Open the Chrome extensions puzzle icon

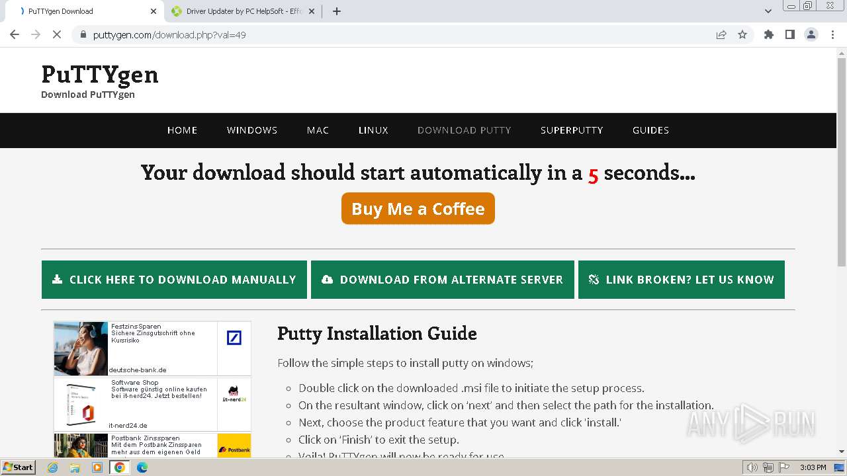pos(768,34)
